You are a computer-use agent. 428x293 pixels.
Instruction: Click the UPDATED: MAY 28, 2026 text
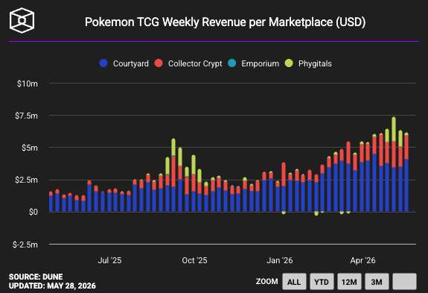(x=52, y=286)
